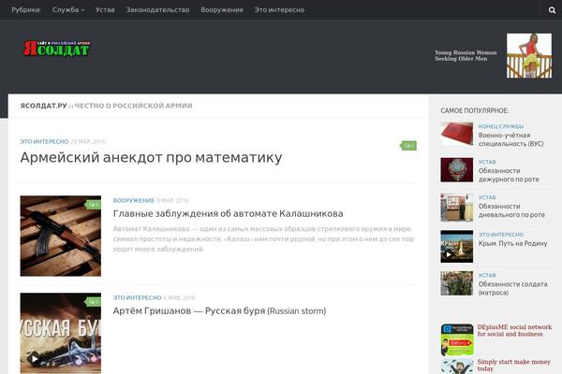The width and height of the screenshot is (562, 374).
Task: Open the Это интересно menu item
Action: (279, 10)
